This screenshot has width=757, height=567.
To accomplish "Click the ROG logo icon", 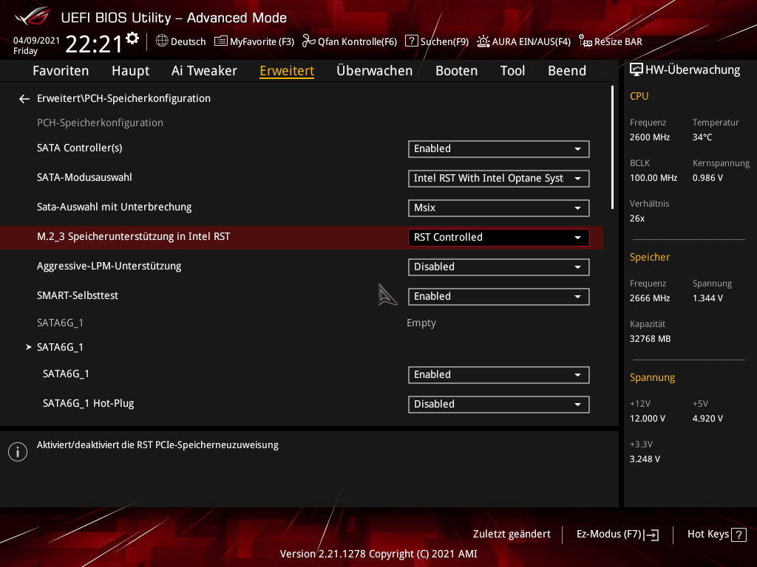I will click(x=32, y=16).
